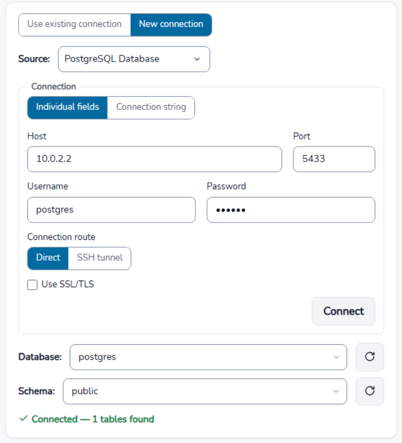Image resolution: width=402 pixels, height=443 pixels.
Task: Refresh the Schema list
Action: click(x=370, y=391)
